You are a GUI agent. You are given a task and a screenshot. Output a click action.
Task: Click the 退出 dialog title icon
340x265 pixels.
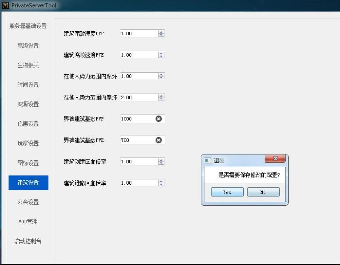(x=208, y=161)
